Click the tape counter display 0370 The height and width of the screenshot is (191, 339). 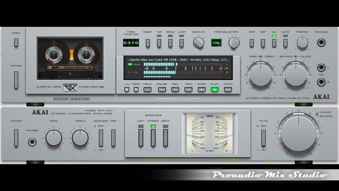(x=131, y=43)
